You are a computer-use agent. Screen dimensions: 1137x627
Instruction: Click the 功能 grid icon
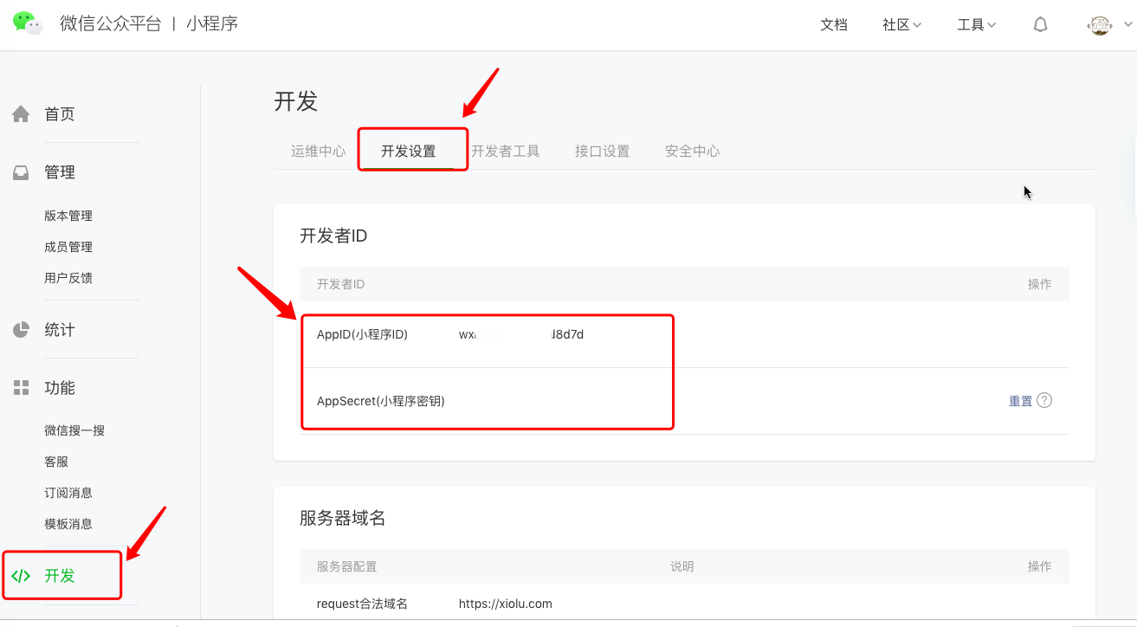(21, 388)
